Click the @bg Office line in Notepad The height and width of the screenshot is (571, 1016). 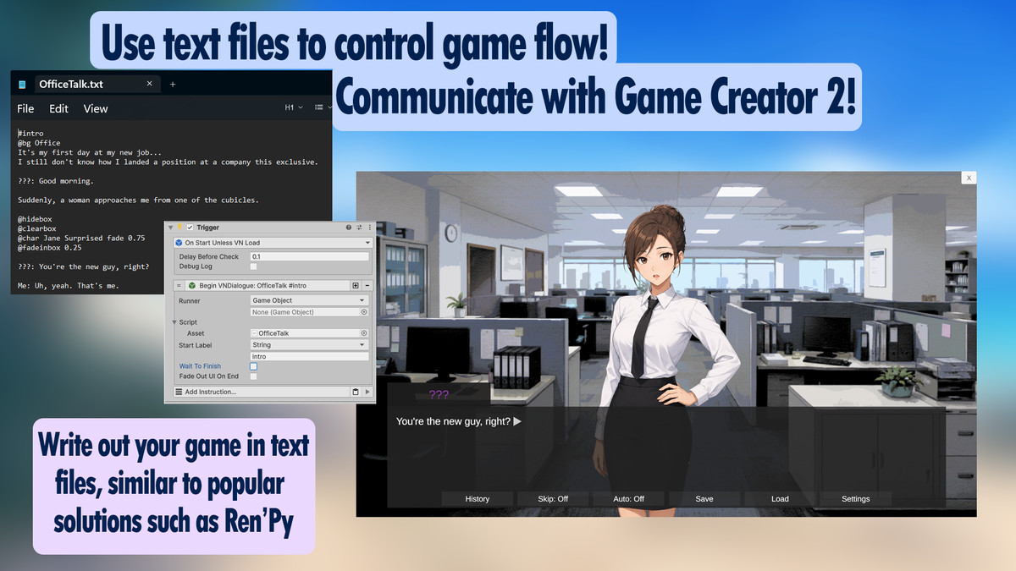[x=39, y=143]
